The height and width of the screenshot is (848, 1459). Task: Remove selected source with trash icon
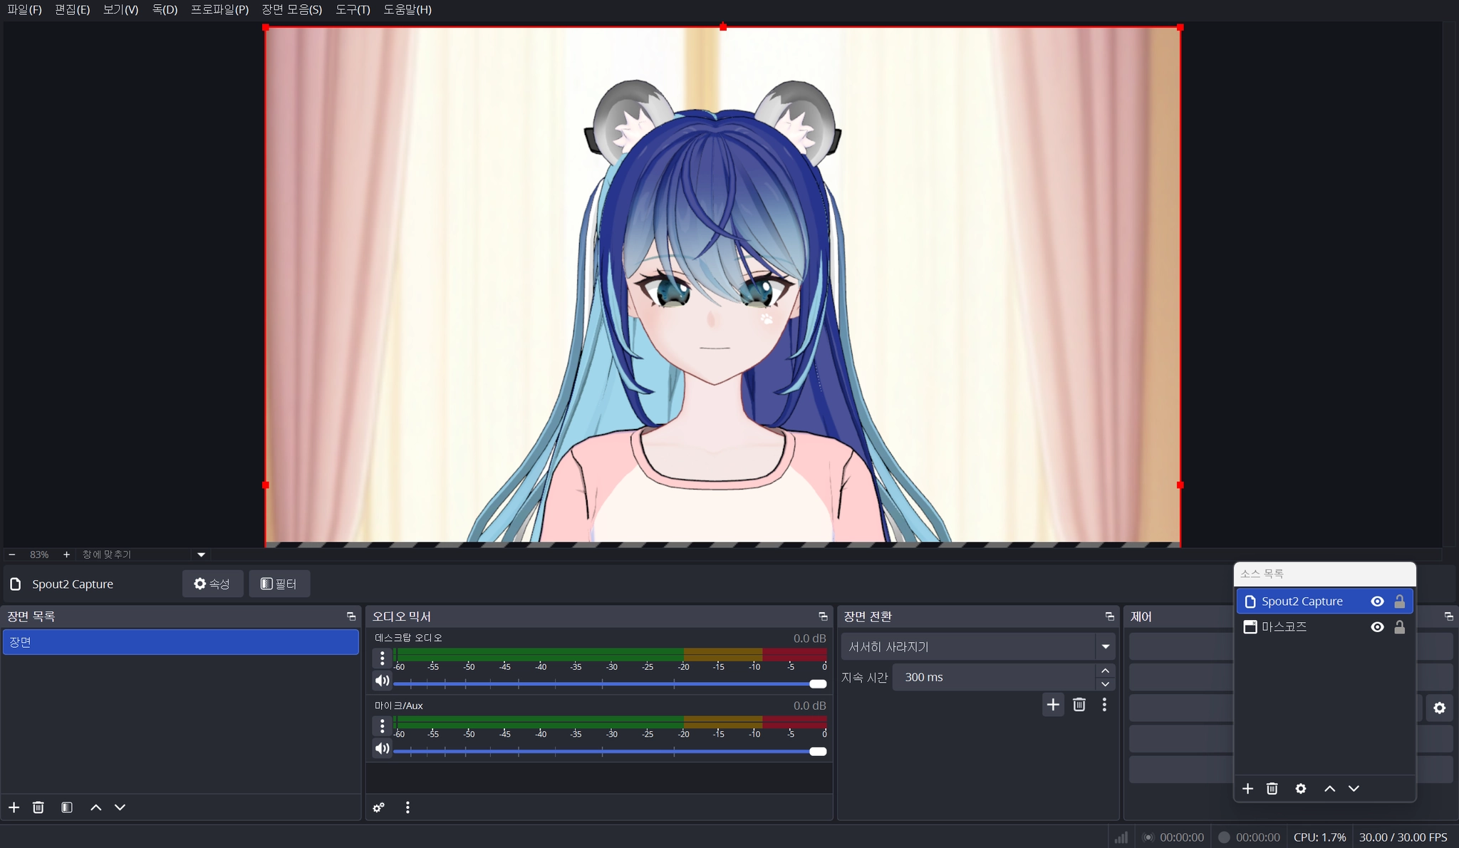pos(1272,788)
